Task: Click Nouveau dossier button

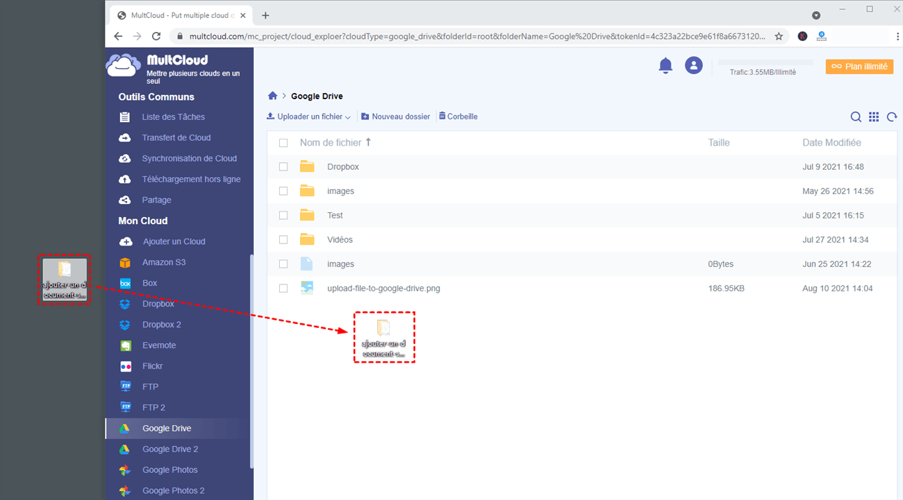Action: pos(396,117)
